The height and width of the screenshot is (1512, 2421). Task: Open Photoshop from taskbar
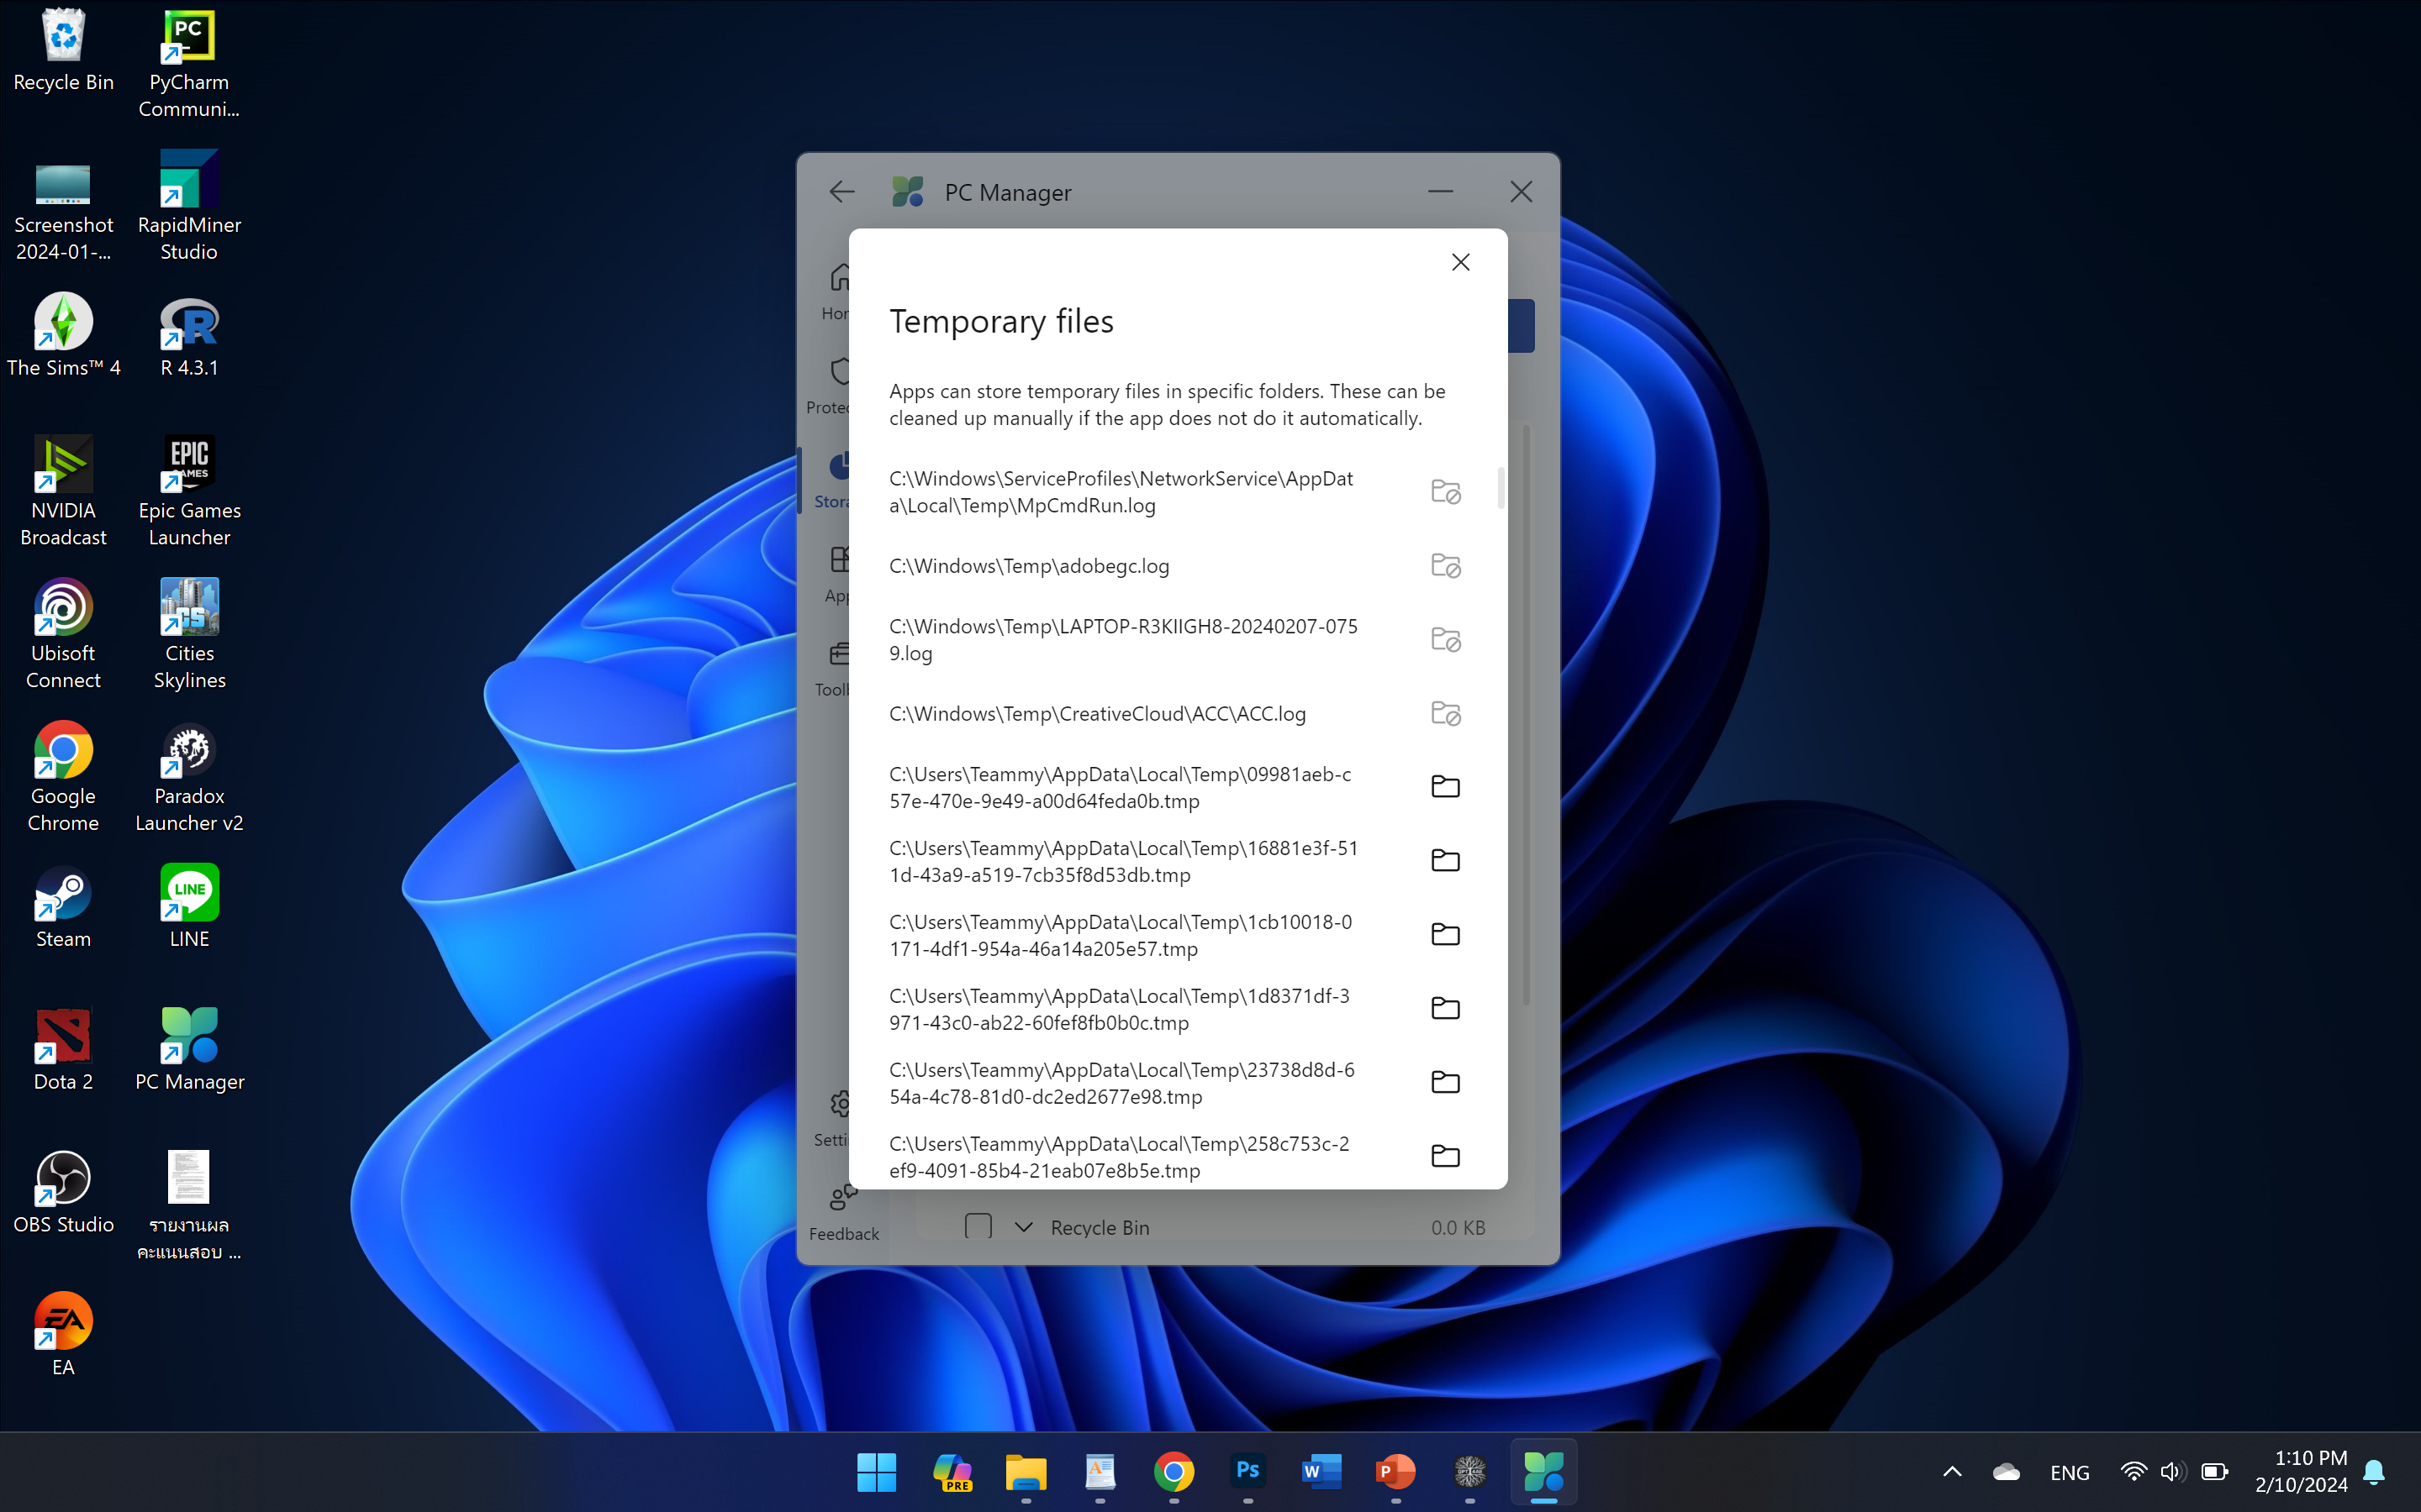pos(1247,1472)
